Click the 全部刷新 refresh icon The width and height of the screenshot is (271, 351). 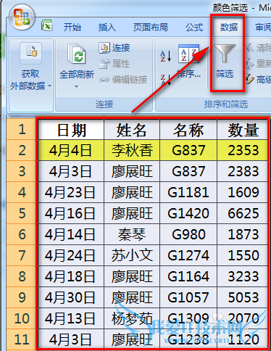[77, 54]
